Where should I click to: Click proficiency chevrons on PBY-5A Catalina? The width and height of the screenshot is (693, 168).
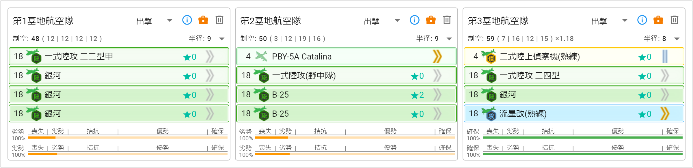[437, 56]
